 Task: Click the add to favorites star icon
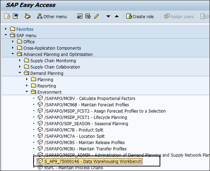click(x=80, y=16)
